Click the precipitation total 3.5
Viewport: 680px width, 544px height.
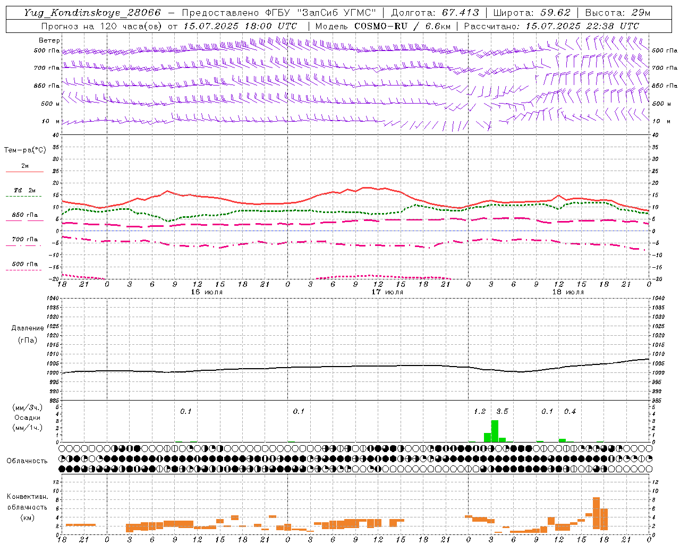click(502, 411)
